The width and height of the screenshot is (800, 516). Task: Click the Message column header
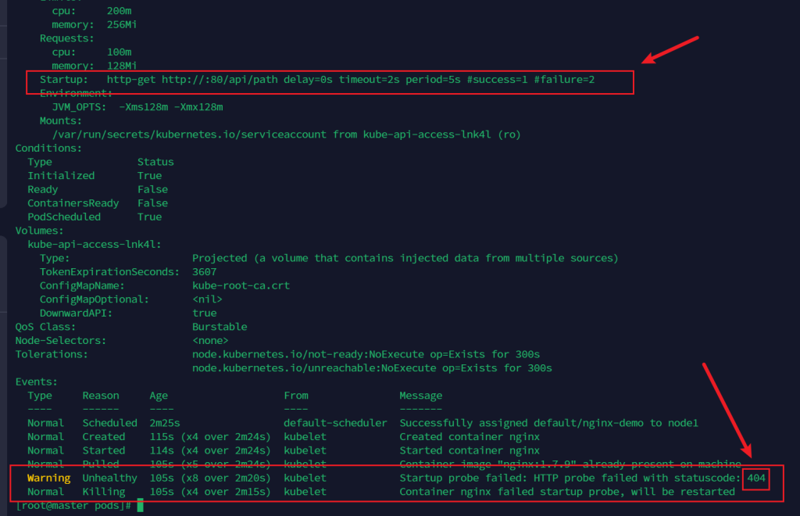[420, 396]
